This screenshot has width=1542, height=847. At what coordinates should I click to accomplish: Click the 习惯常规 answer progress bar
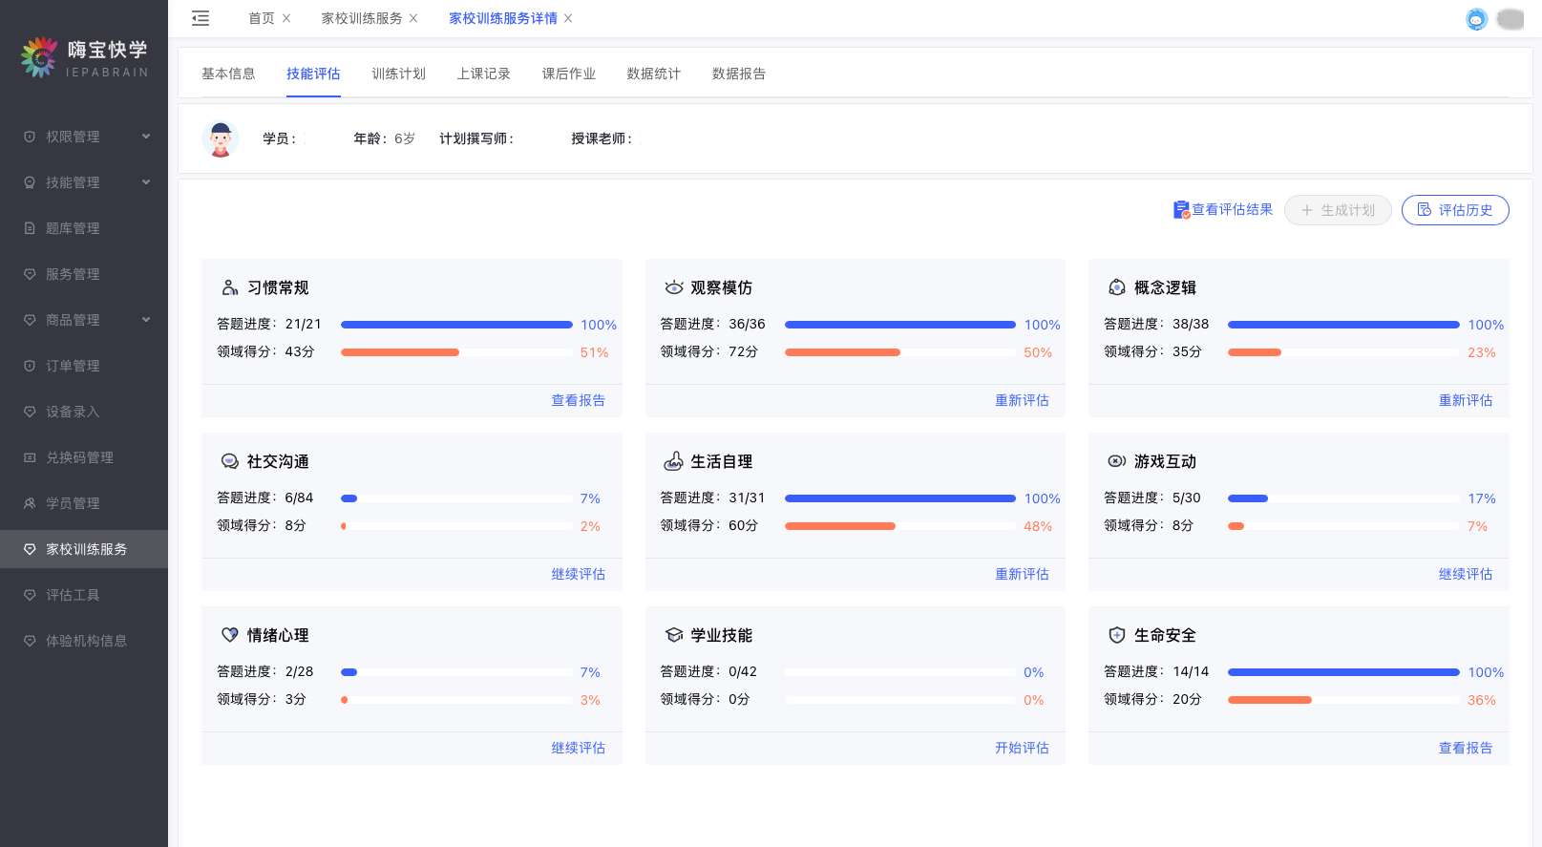[x=456, y=325]
